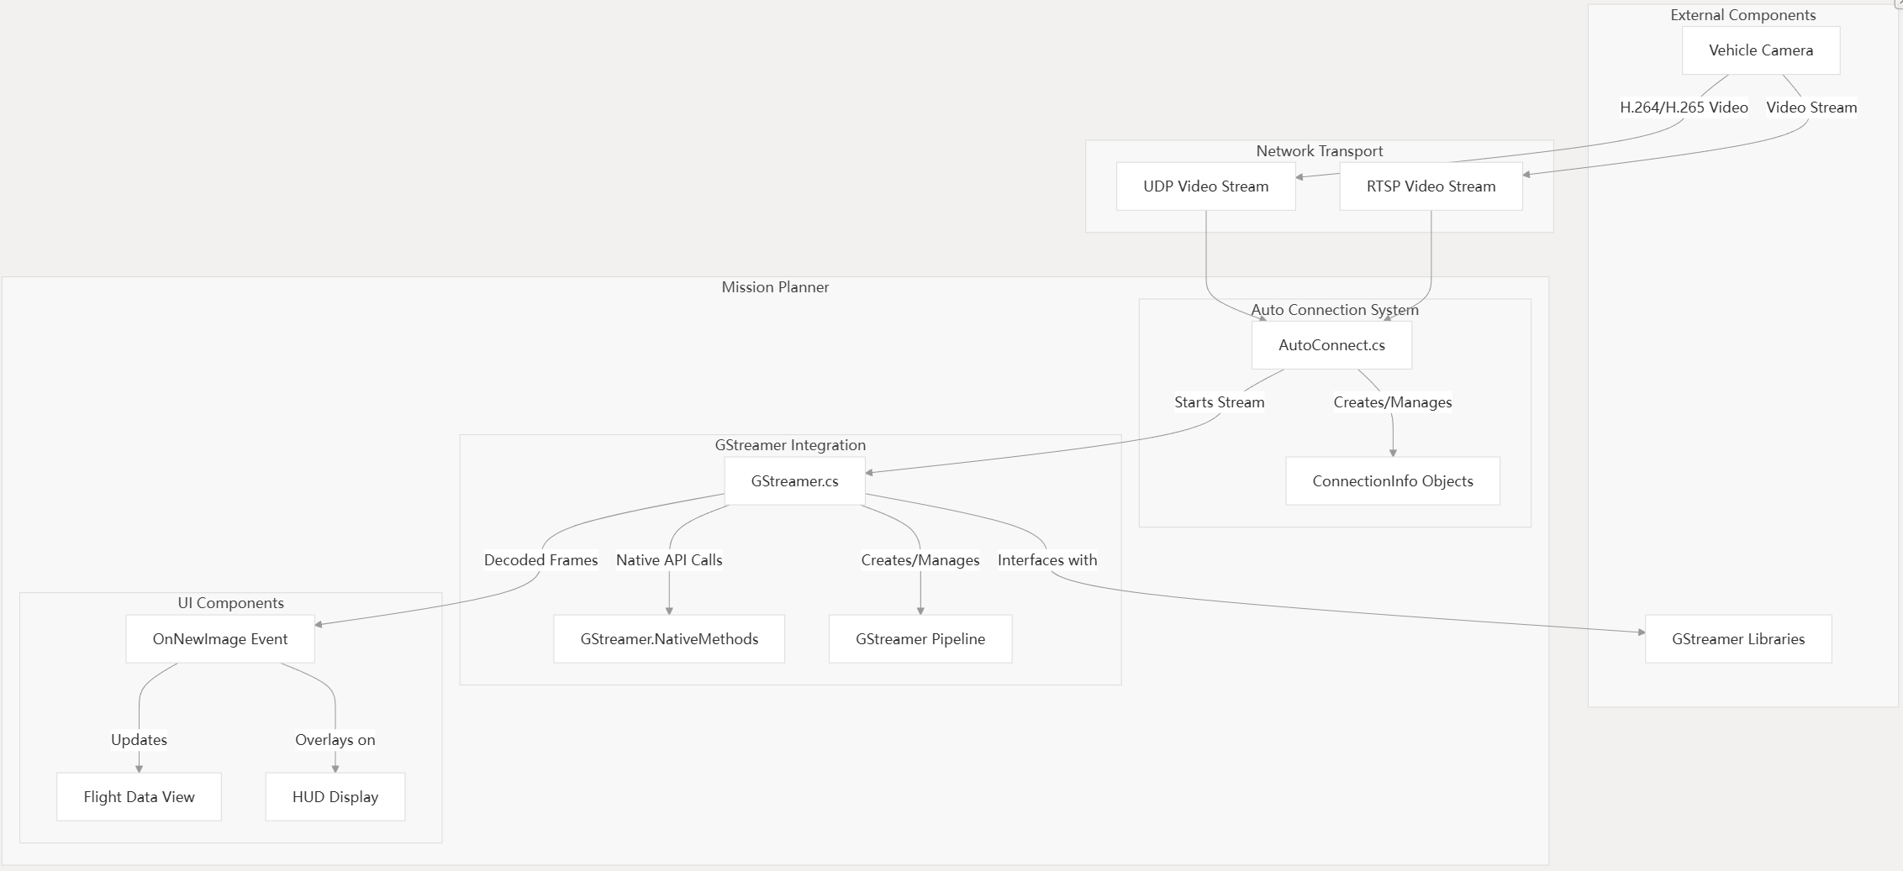Select the ConnectionInfo Objects node

click(x=1393, y=481)
